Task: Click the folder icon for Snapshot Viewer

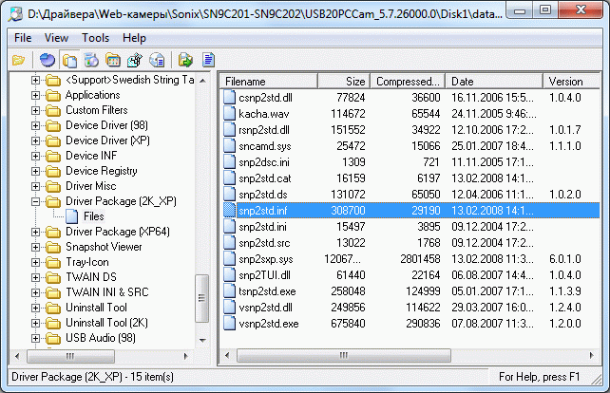Action: [53, 247]
